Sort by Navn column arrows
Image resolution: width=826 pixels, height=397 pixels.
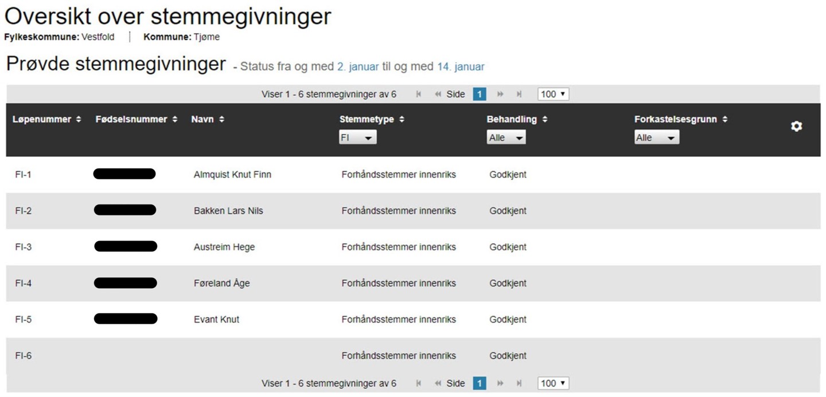[x=221, y=120]
